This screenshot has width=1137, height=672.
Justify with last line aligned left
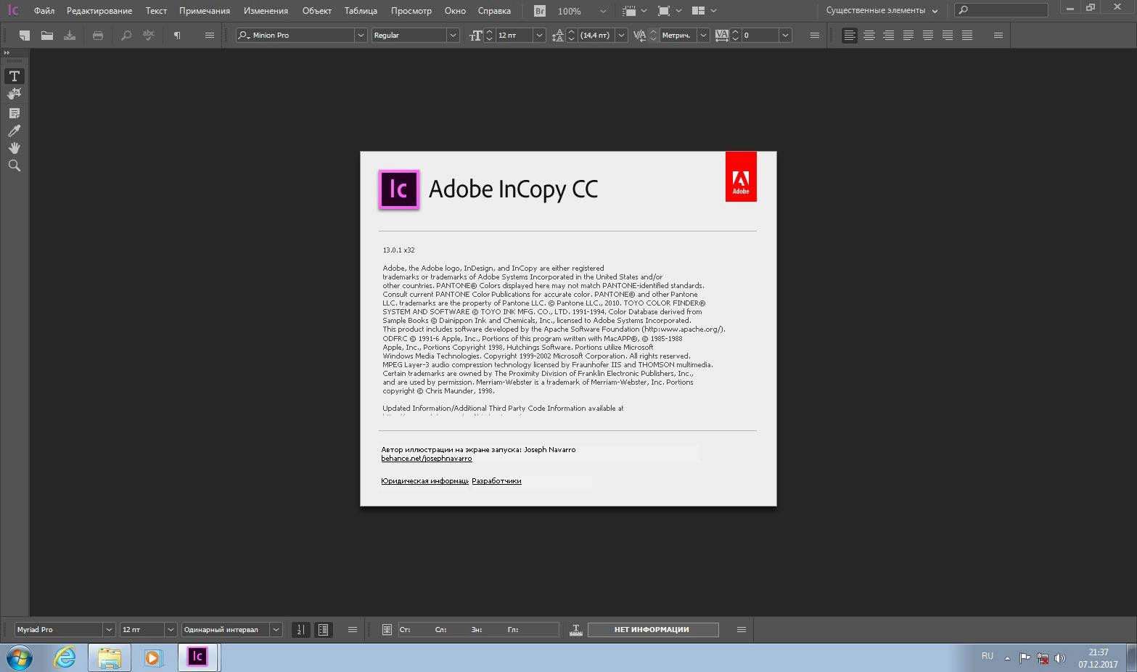[x=908, y=35]
